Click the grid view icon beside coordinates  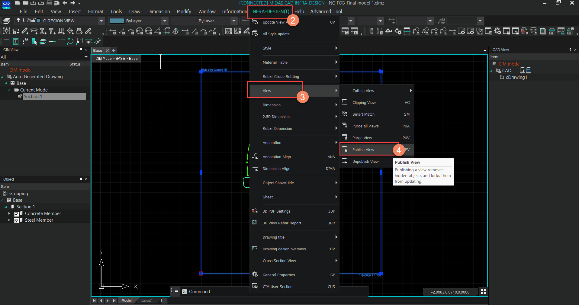tap(483, 291)
